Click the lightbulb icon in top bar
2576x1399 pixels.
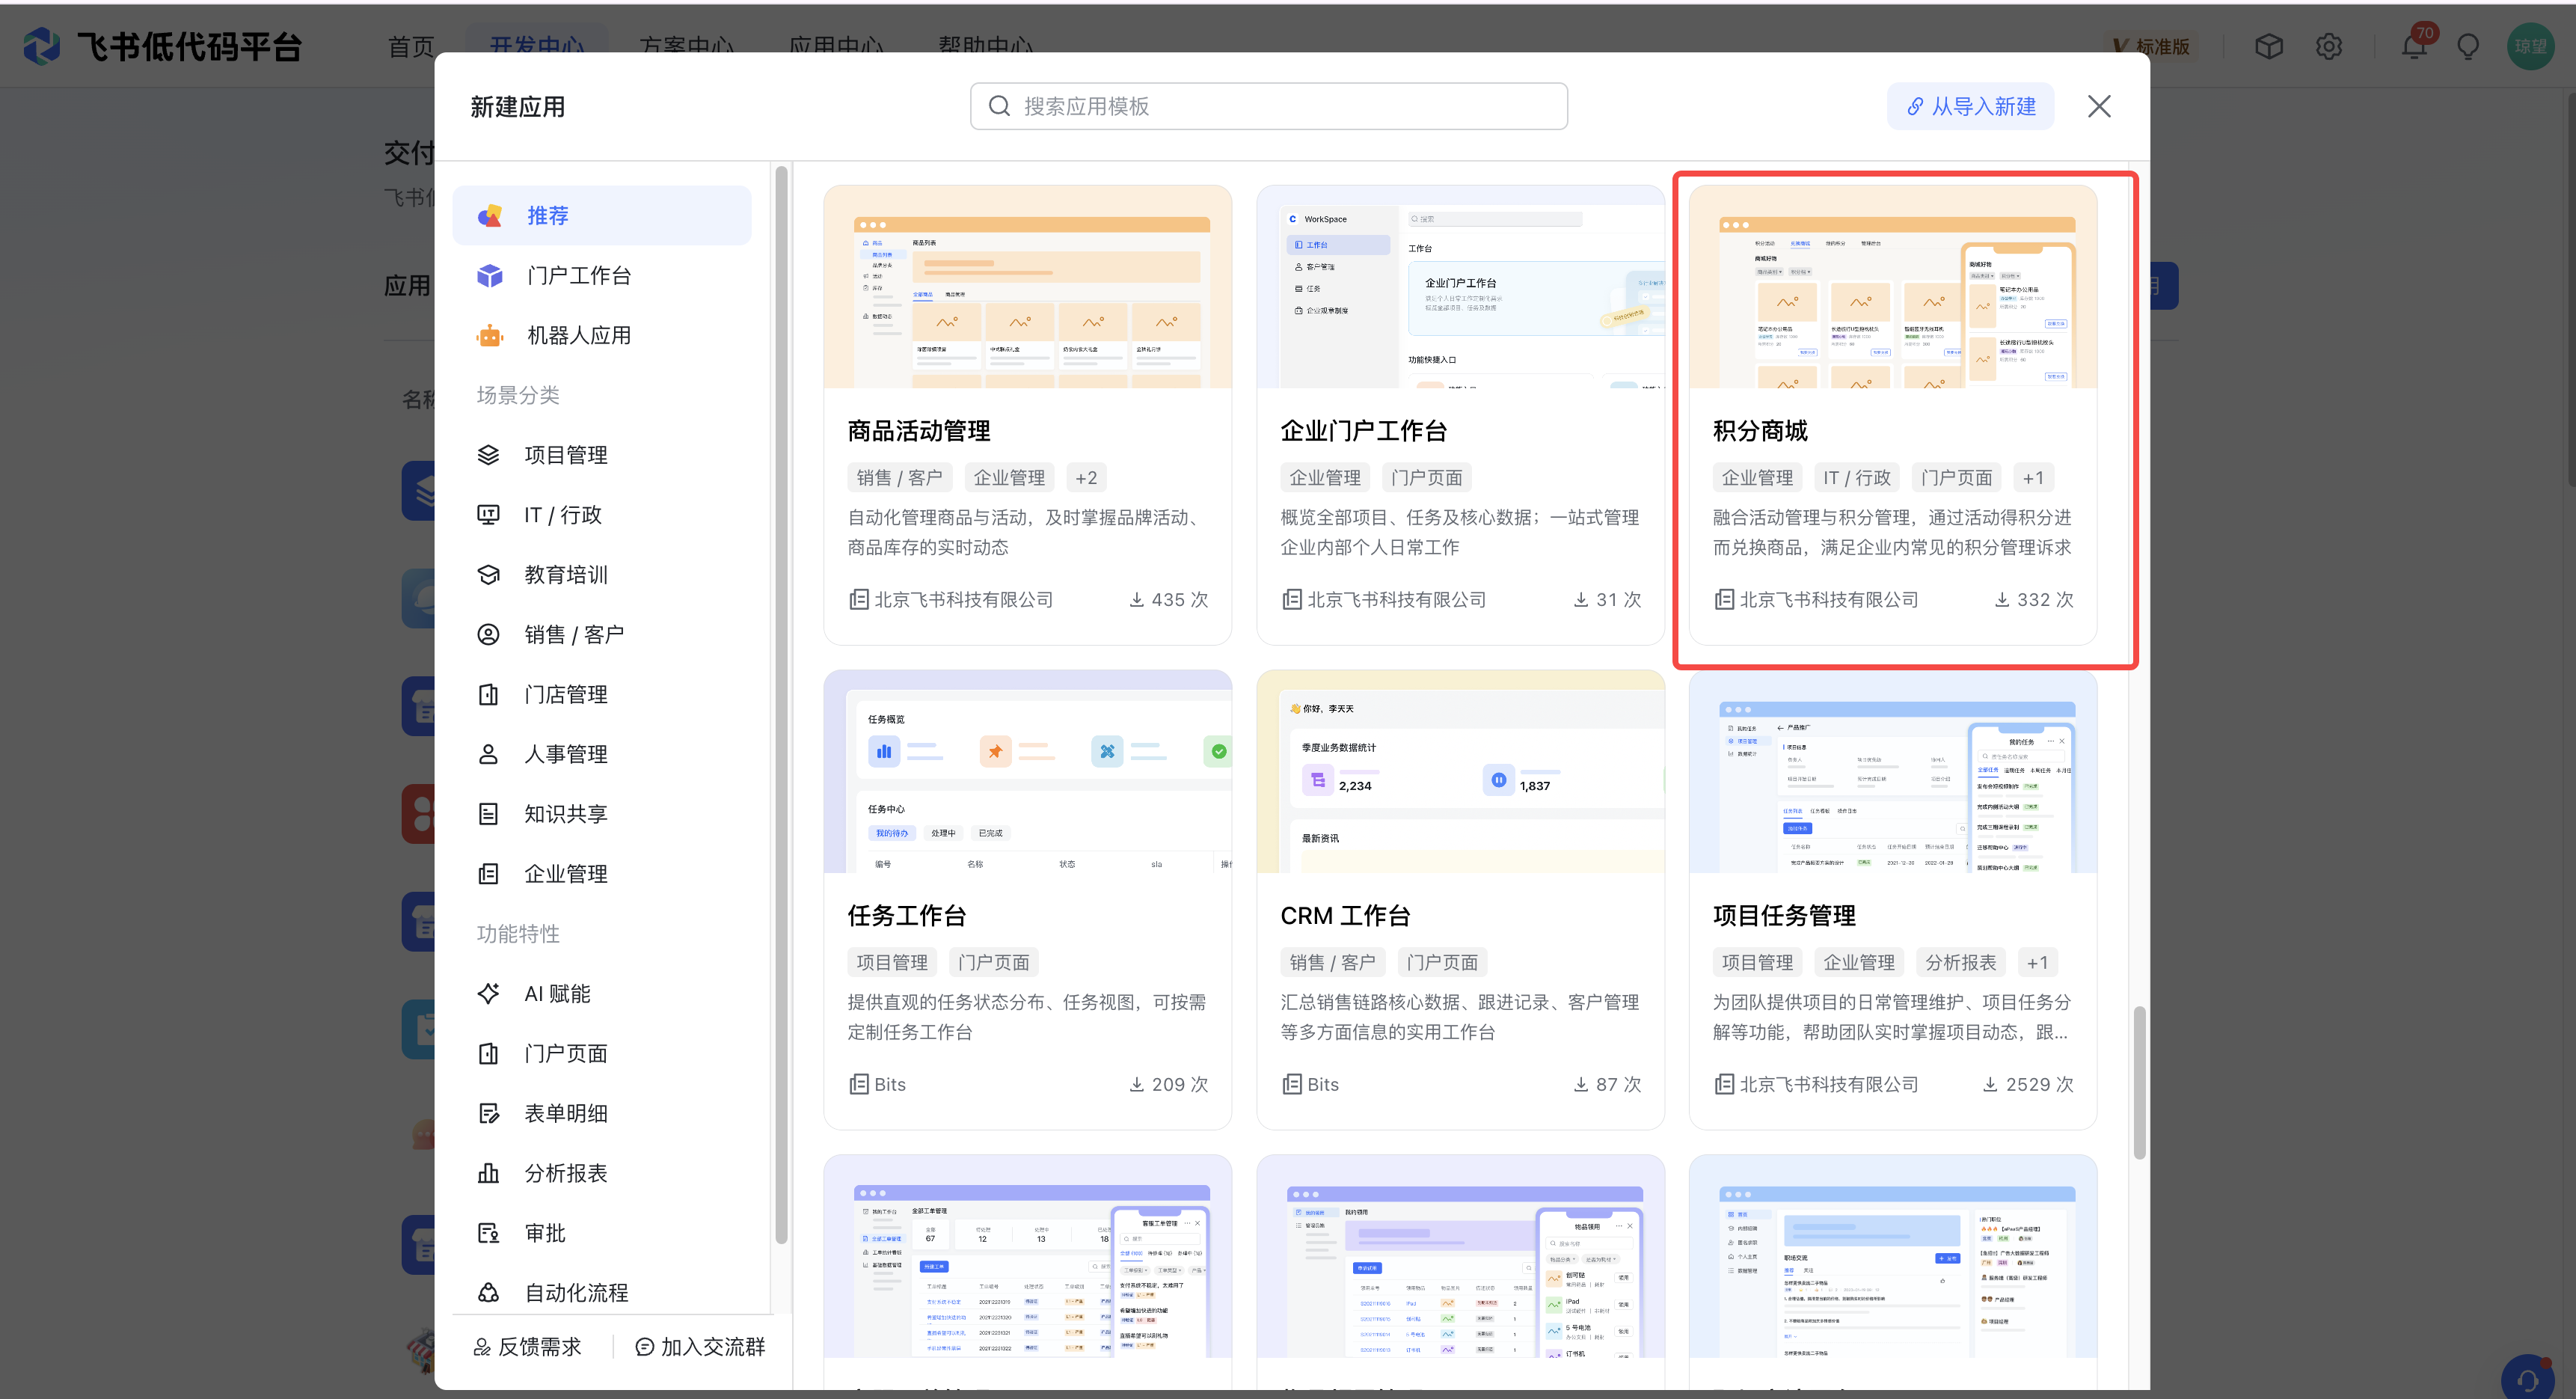point(2468,47)
